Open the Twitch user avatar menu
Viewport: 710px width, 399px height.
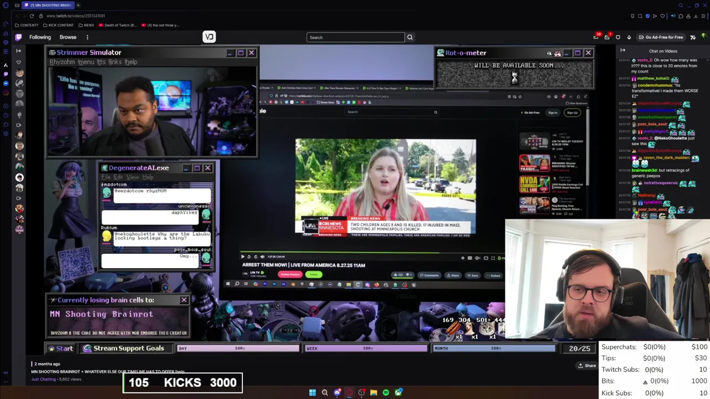point(704,37)
